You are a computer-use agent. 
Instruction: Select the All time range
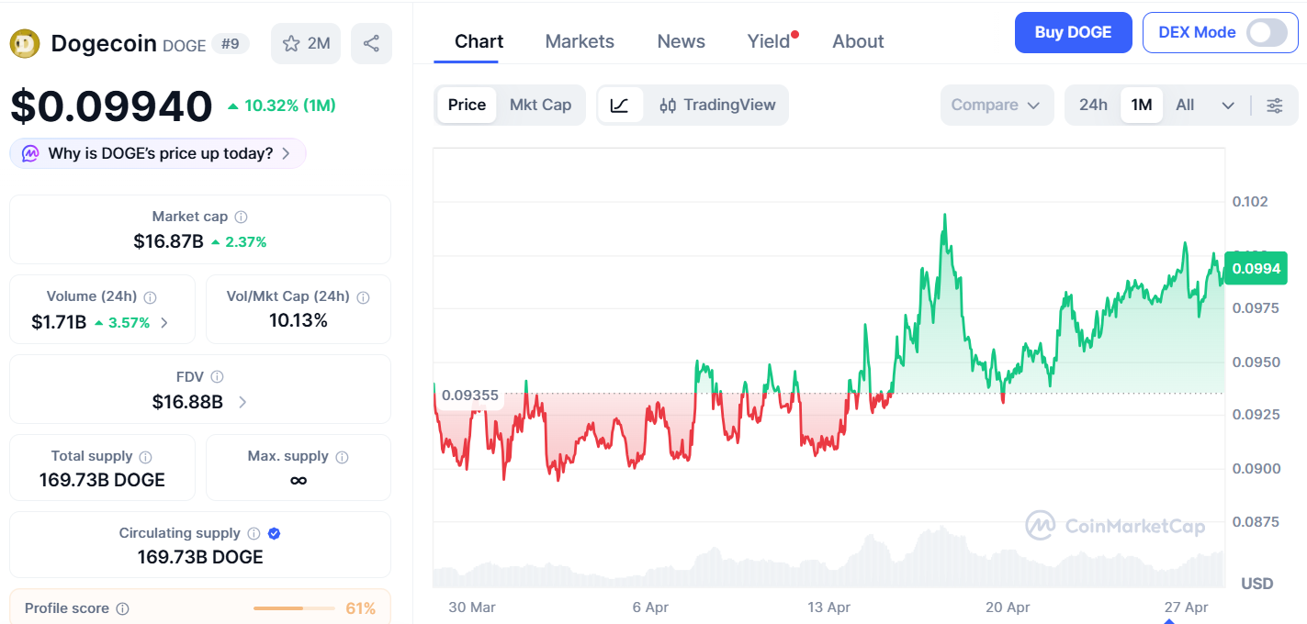tap(1185, 105)
